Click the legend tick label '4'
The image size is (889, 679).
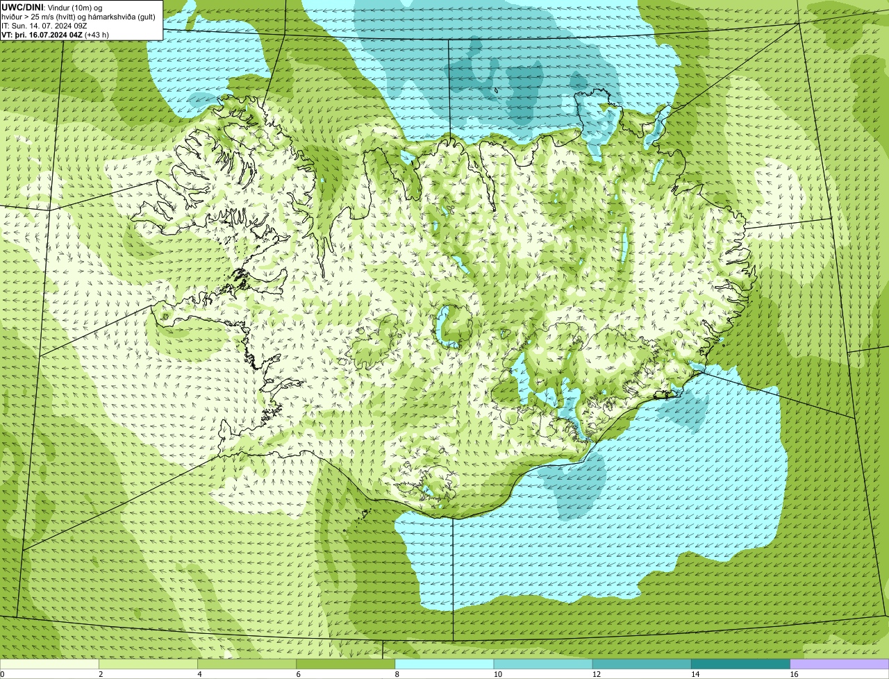click(199, 674)
